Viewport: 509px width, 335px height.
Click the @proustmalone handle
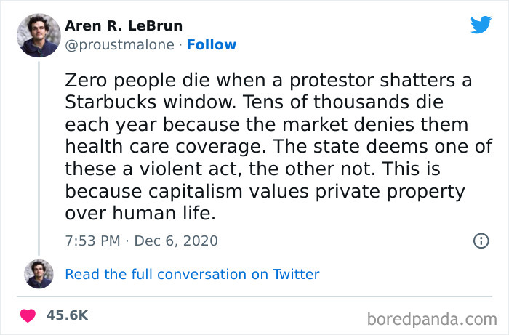coord(119,44)
